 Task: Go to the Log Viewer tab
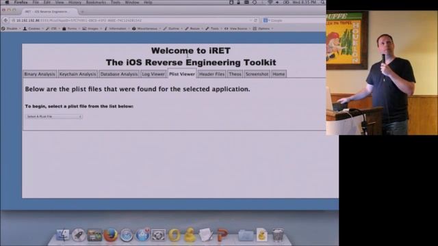tap(153, 74)
